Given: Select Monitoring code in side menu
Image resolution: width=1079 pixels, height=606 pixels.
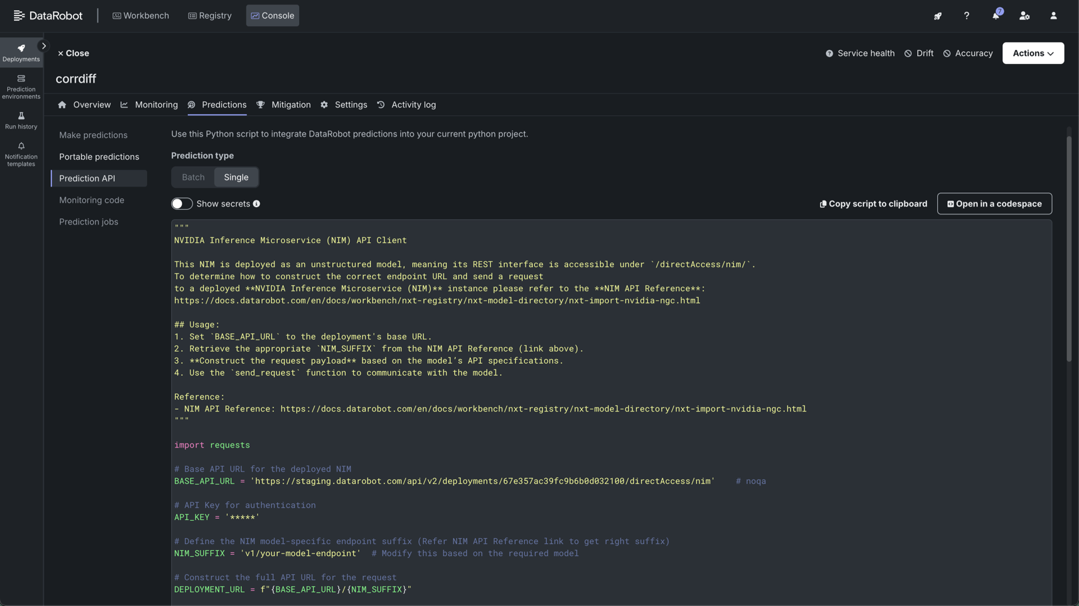Looking at the screenshot, I should 91,200.
